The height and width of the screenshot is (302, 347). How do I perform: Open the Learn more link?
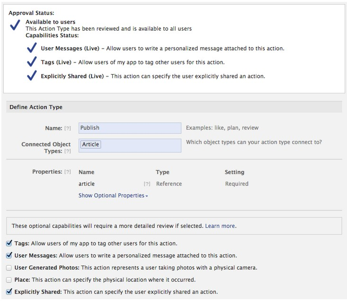(220, 226)
